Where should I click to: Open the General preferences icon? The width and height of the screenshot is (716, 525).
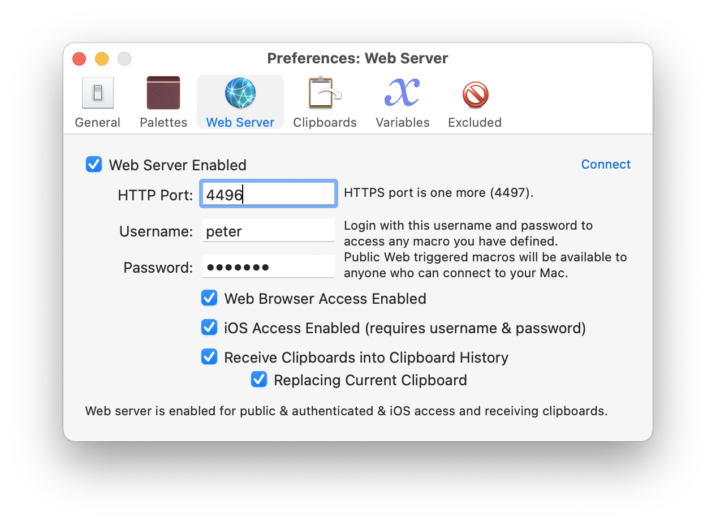(97, 92)
